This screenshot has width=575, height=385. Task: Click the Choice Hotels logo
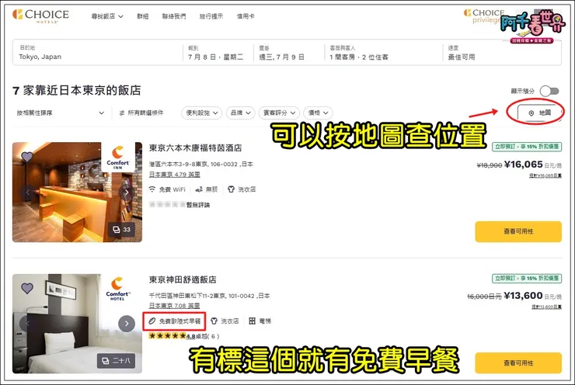pos(40,16)
